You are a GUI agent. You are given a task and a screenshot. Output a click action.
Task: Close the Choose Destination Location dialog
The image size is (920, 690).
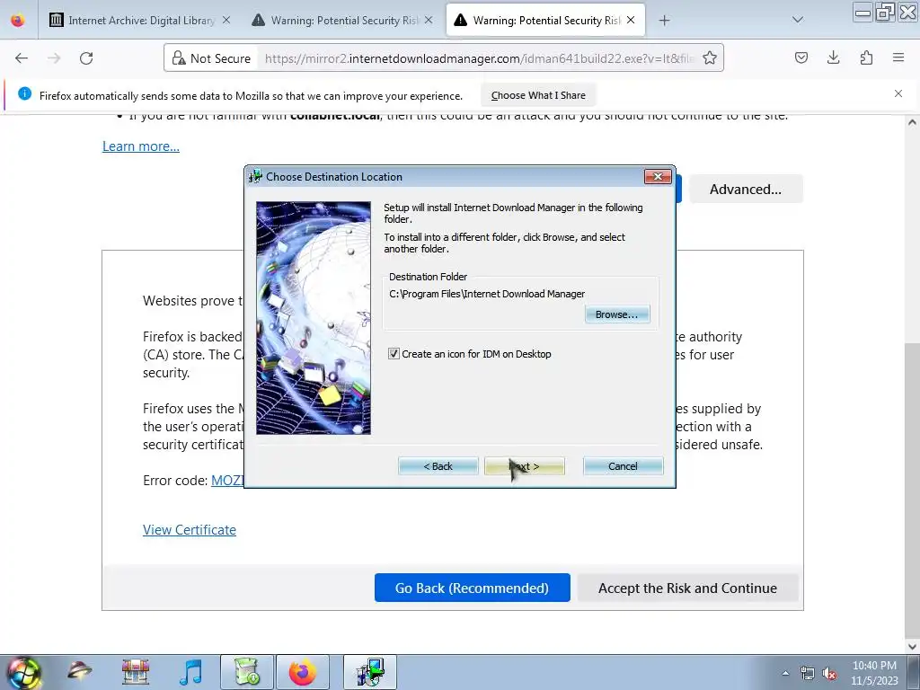coord(658,177)
